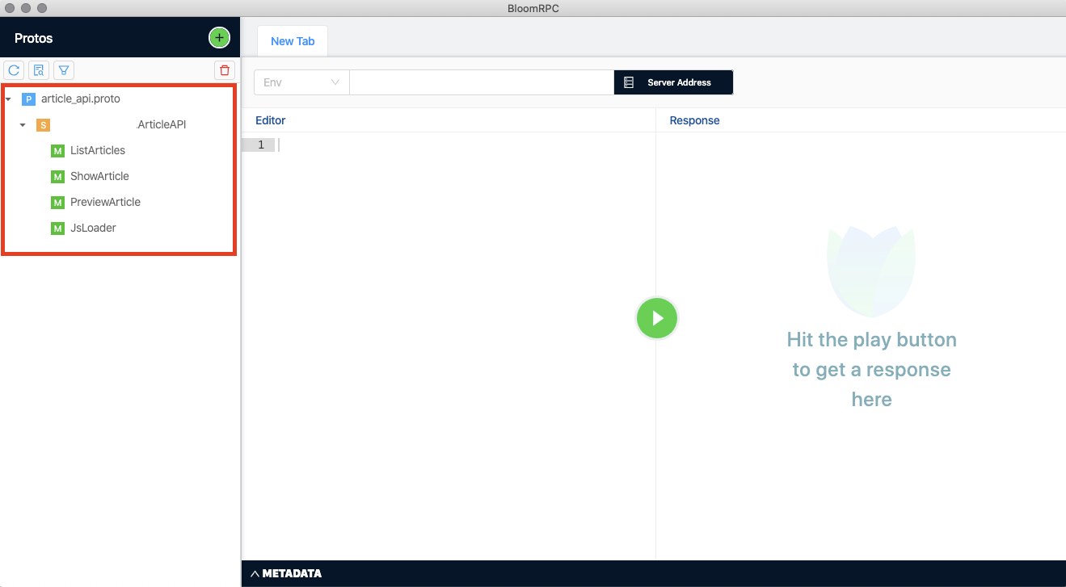Screen dimensions: 1066x587
Task: Expand the METADATA panel
Action: tap(286, 573)
